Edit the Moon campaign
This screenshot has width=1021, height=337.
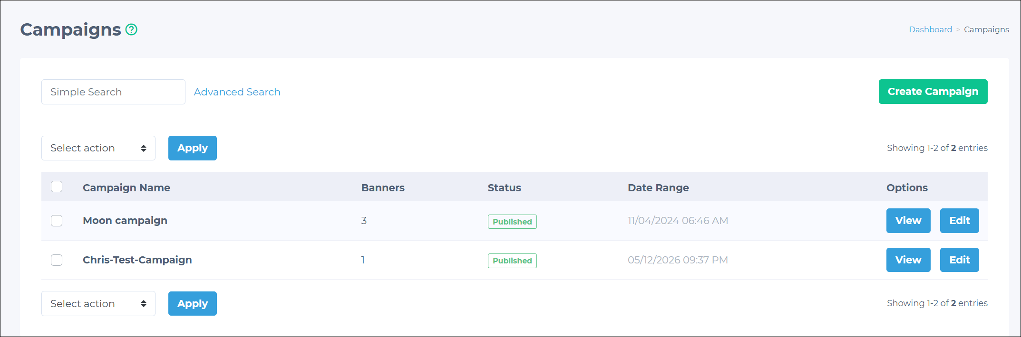click(960, 221)
